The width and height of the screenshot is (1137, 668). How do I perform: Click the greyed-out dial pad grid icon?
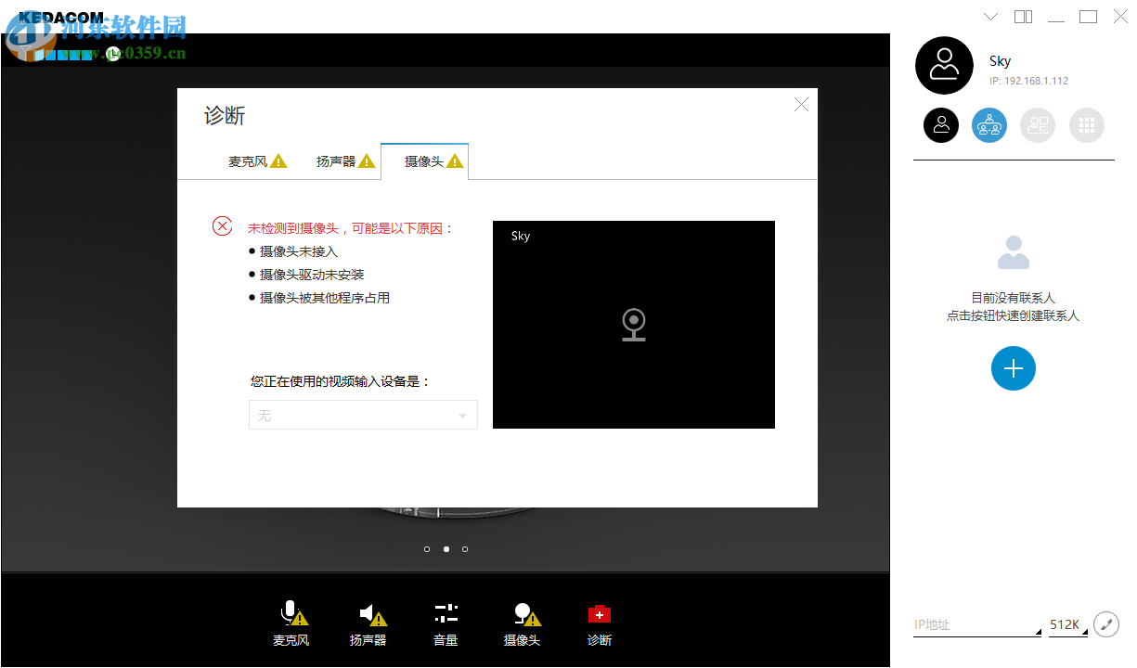pyautogui.click(x=1087, y=124)
